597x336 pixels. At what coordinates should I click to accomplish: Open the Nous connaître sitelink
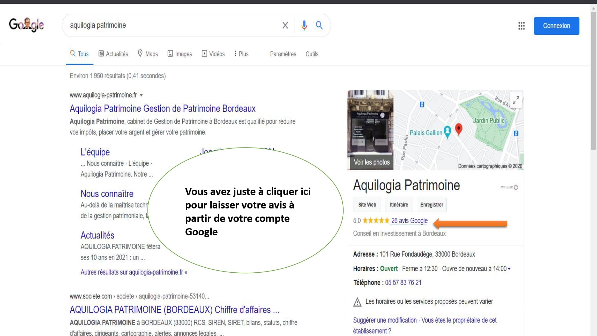click(107, 194)
